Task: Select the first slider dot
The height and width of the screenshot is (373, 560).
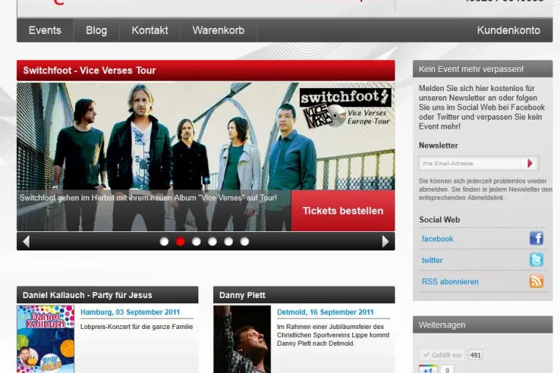Action: pos(164,242)
